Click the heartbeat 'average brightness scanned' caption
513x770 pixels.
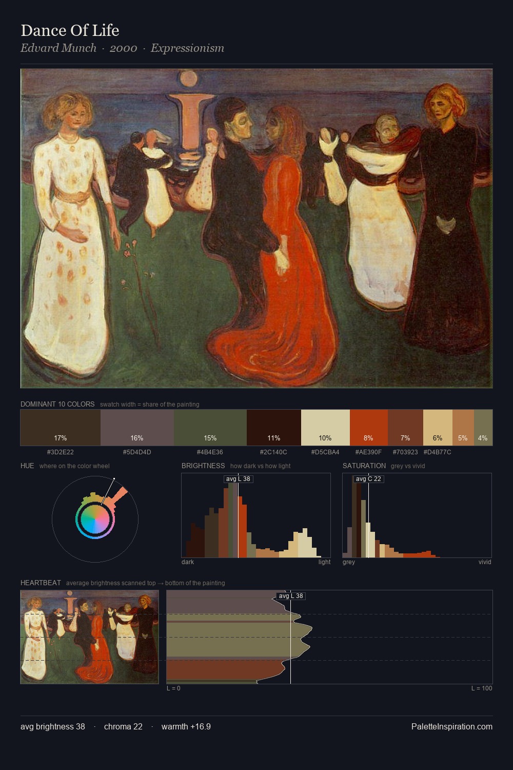(x=146, y=583)
